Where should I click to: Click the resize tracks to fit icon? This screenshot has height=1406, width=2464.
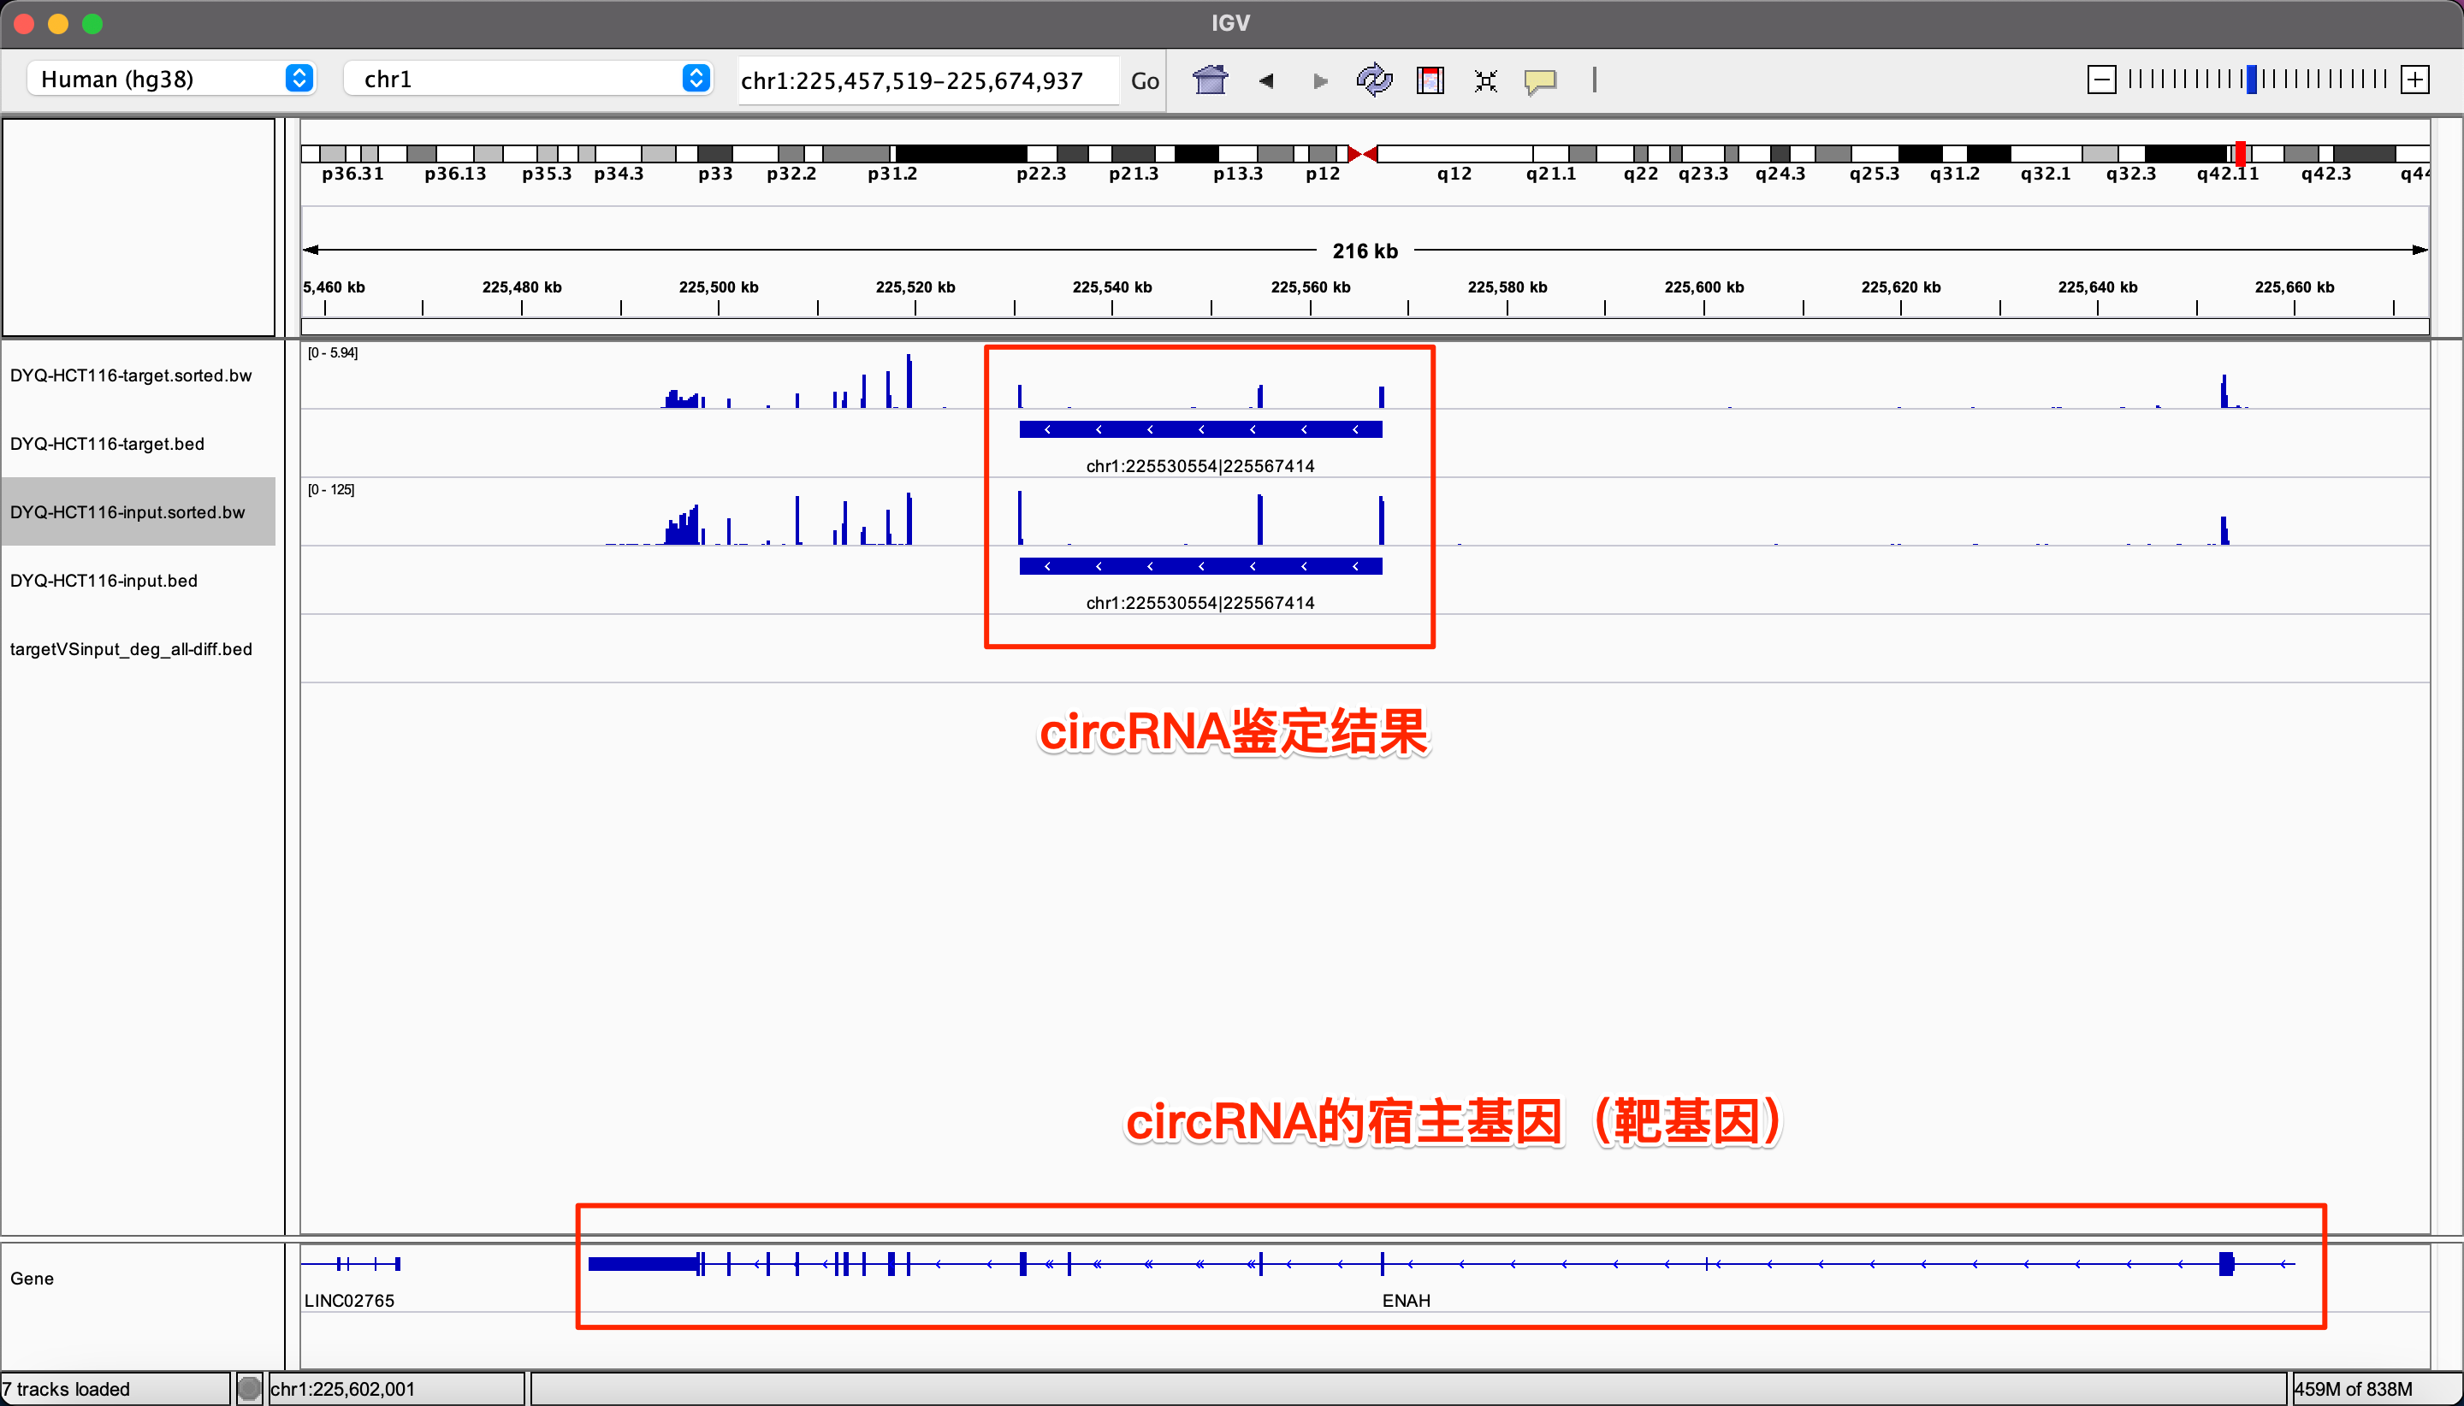(1485, 80)
